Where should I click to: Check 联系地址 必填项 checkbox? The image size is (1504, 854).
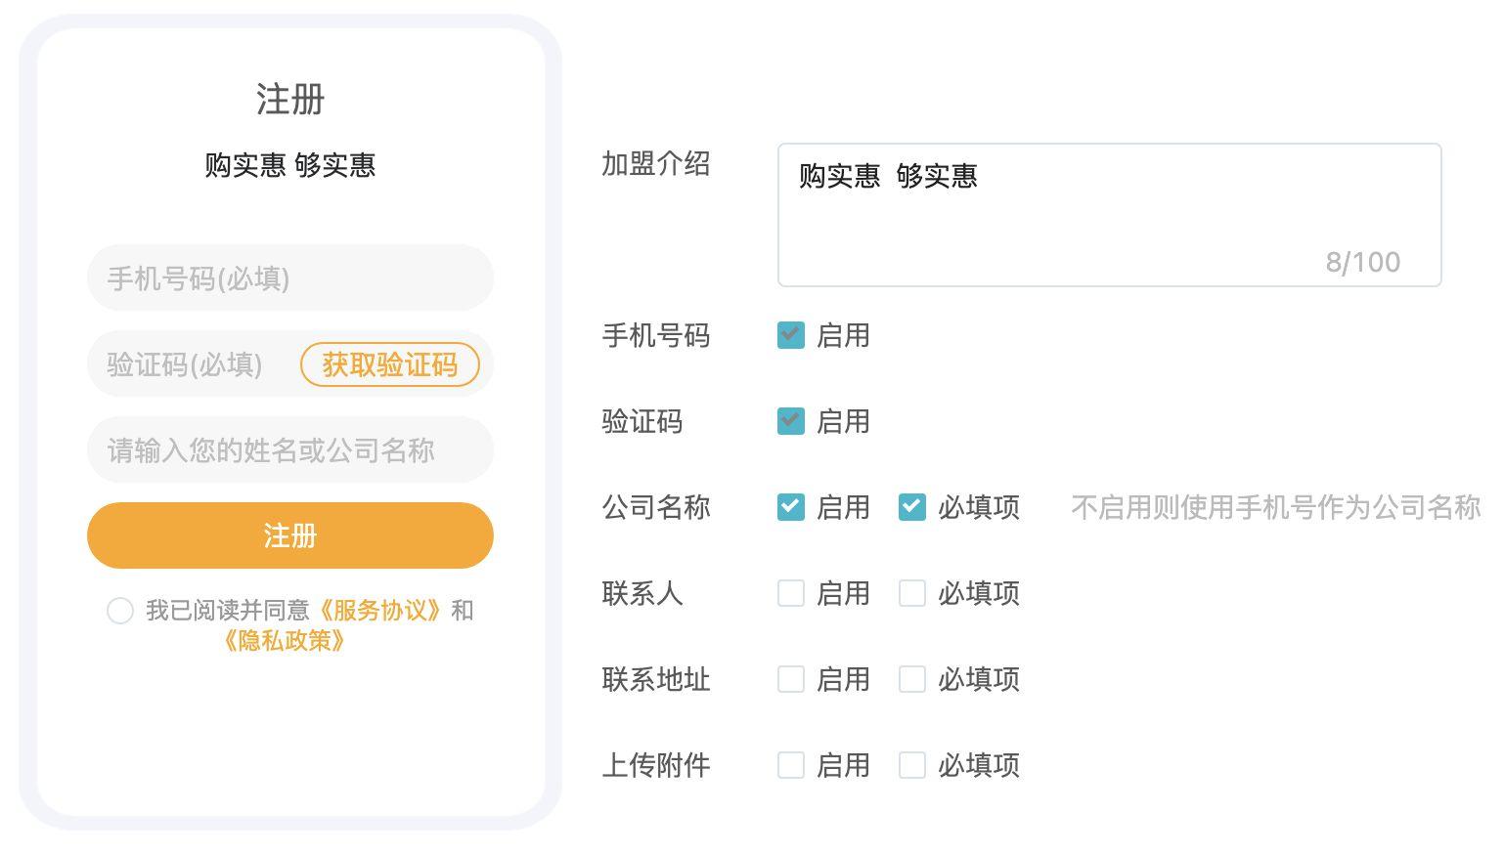click(911, 679)
